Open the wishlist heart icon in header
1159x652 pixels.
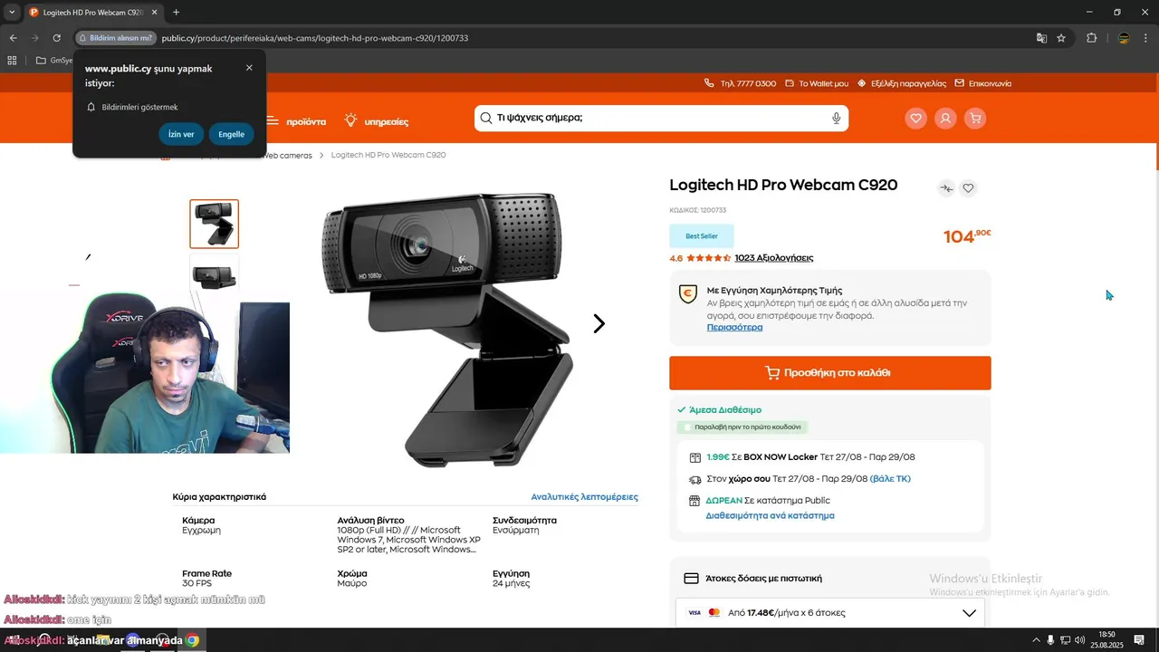[x=916, y=118]
